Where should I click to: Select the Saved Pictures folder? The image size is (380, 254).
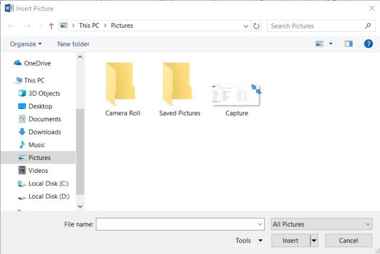click(x=179, y=90)
